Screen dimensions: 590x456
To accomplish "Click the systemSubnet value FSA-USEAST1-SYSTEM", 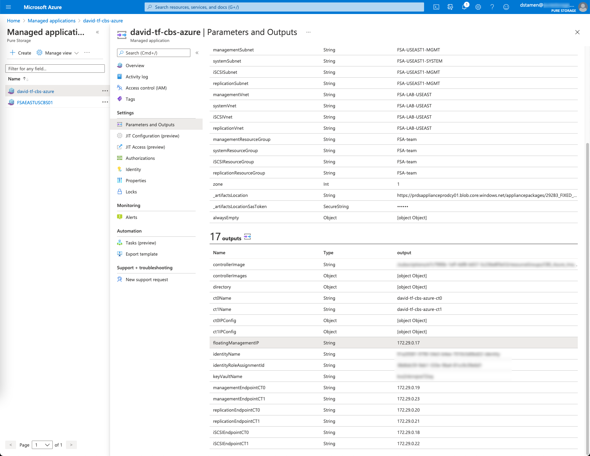I will click(x=420, y=61).
